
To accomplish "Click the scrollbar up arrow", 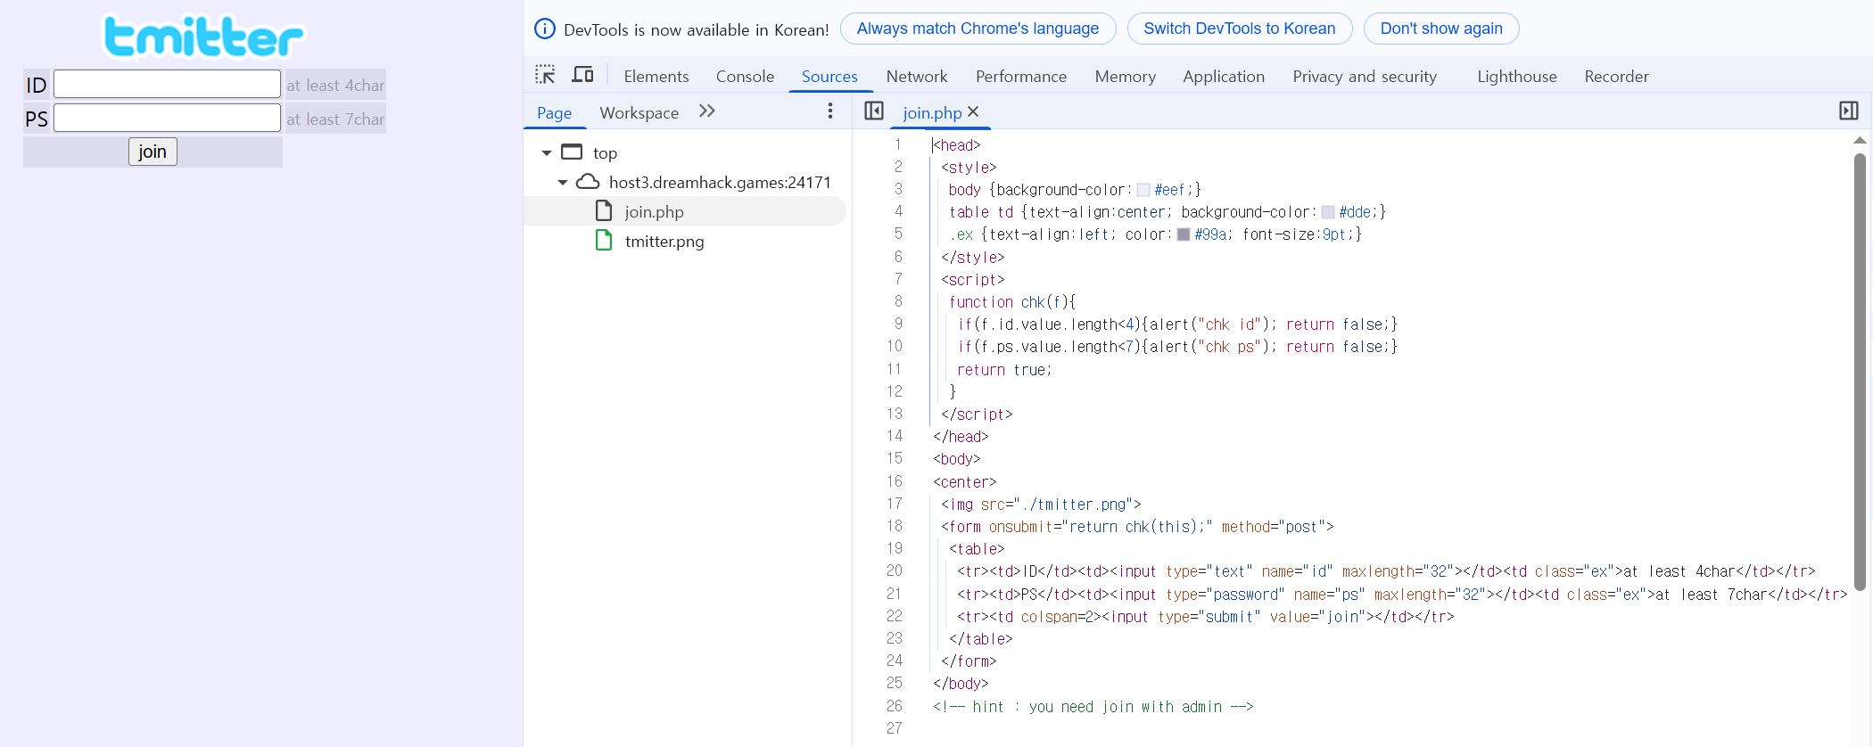I will coord(1860,141).
